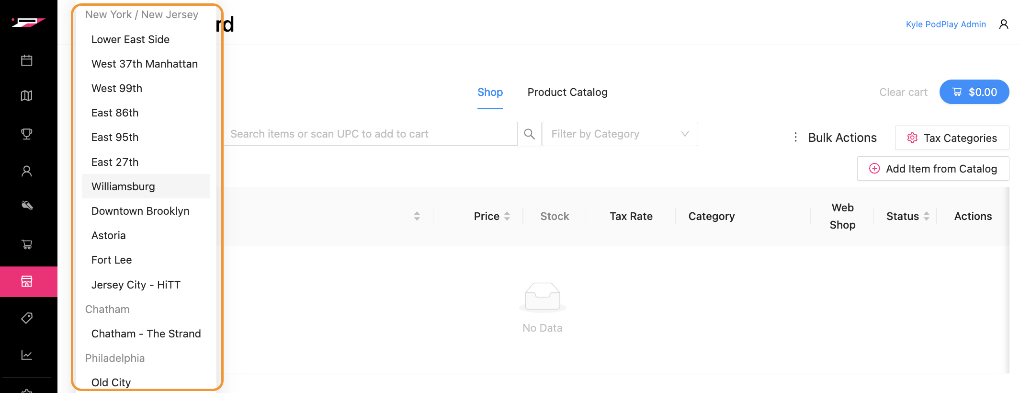The width and height of the screenshot is (1020, 393).
Task: Click the search magnifier button
Action: tap(529, 134)
